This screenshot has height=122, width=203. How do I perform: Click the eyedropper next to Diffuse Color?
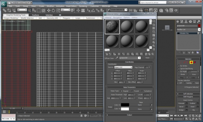pos(117,58)
